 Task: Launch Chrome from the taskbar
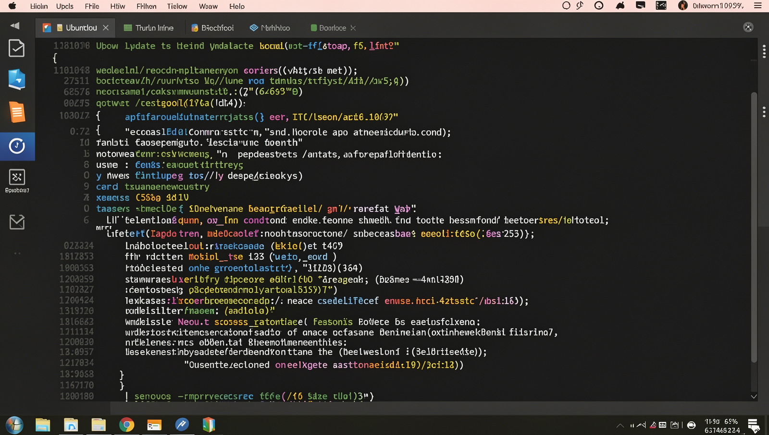click(x=126, y=425)
